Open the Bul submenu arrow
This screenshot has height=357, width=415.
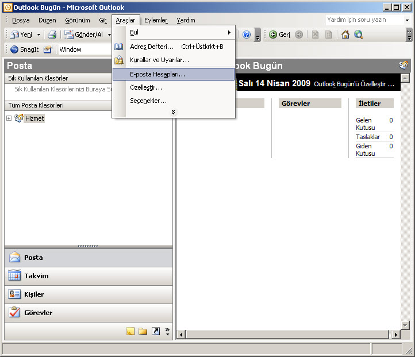tap(229, 33)
